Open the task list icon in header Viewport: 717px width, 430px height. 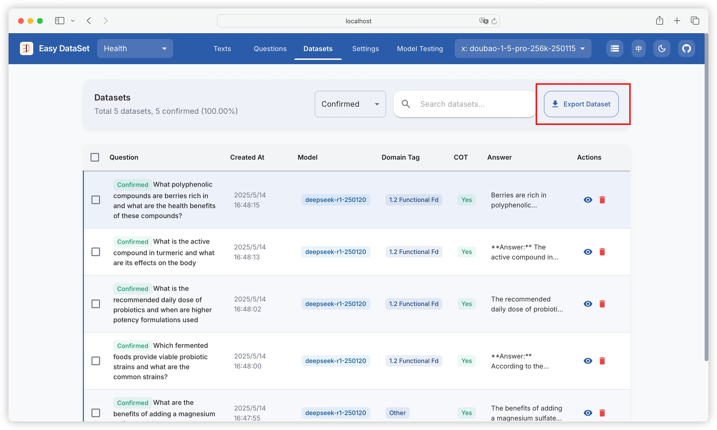click(x=615, y=49)
